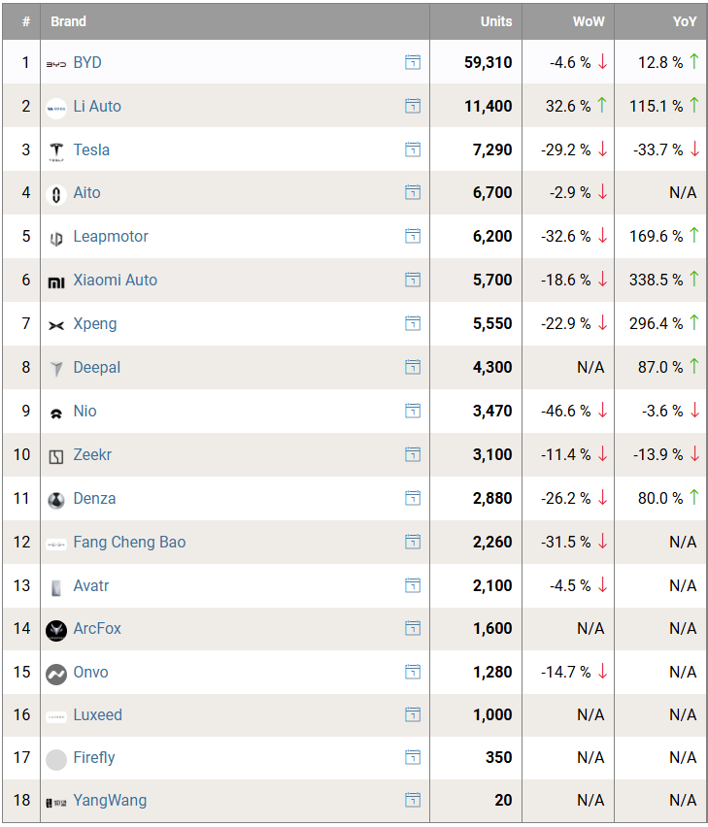Click the calendar icon in BYD row
Viewport: 708px width, 827px height.
[413, 63]
